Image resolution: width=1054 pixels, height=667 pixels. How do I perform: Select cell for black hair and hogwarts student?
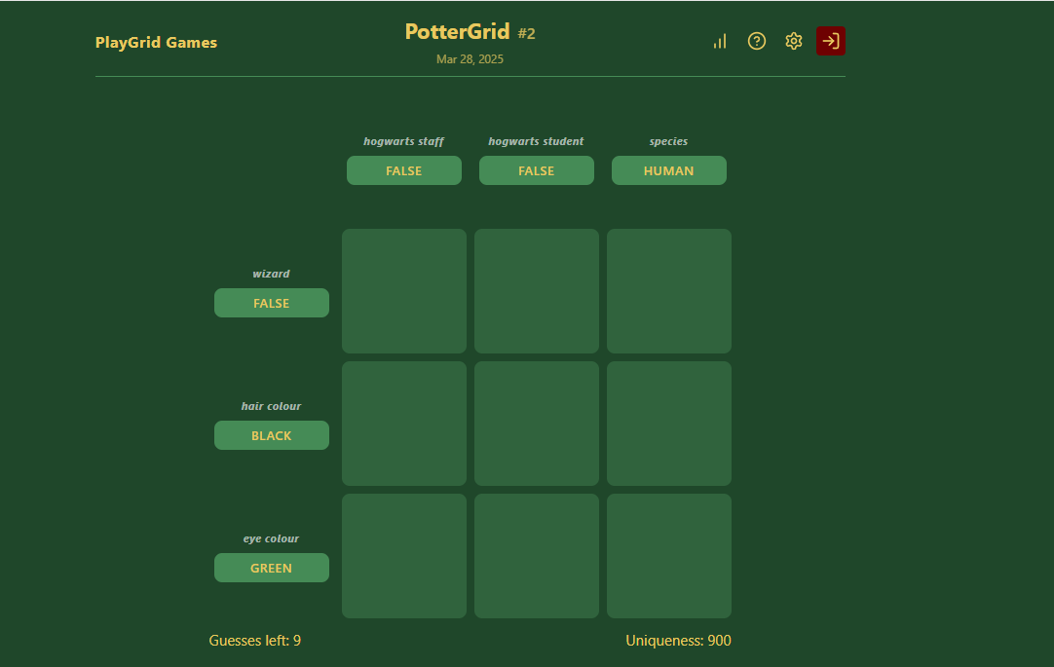537,424
